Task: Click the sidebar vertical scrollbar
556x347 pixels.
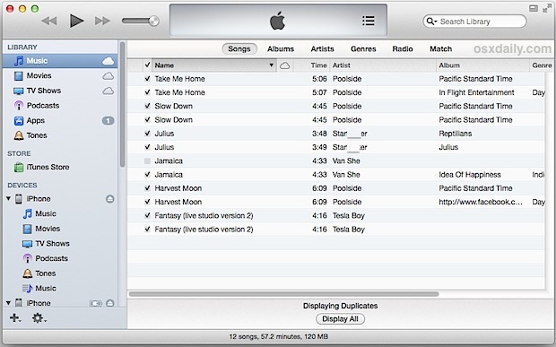Action: tap(122, 105)
